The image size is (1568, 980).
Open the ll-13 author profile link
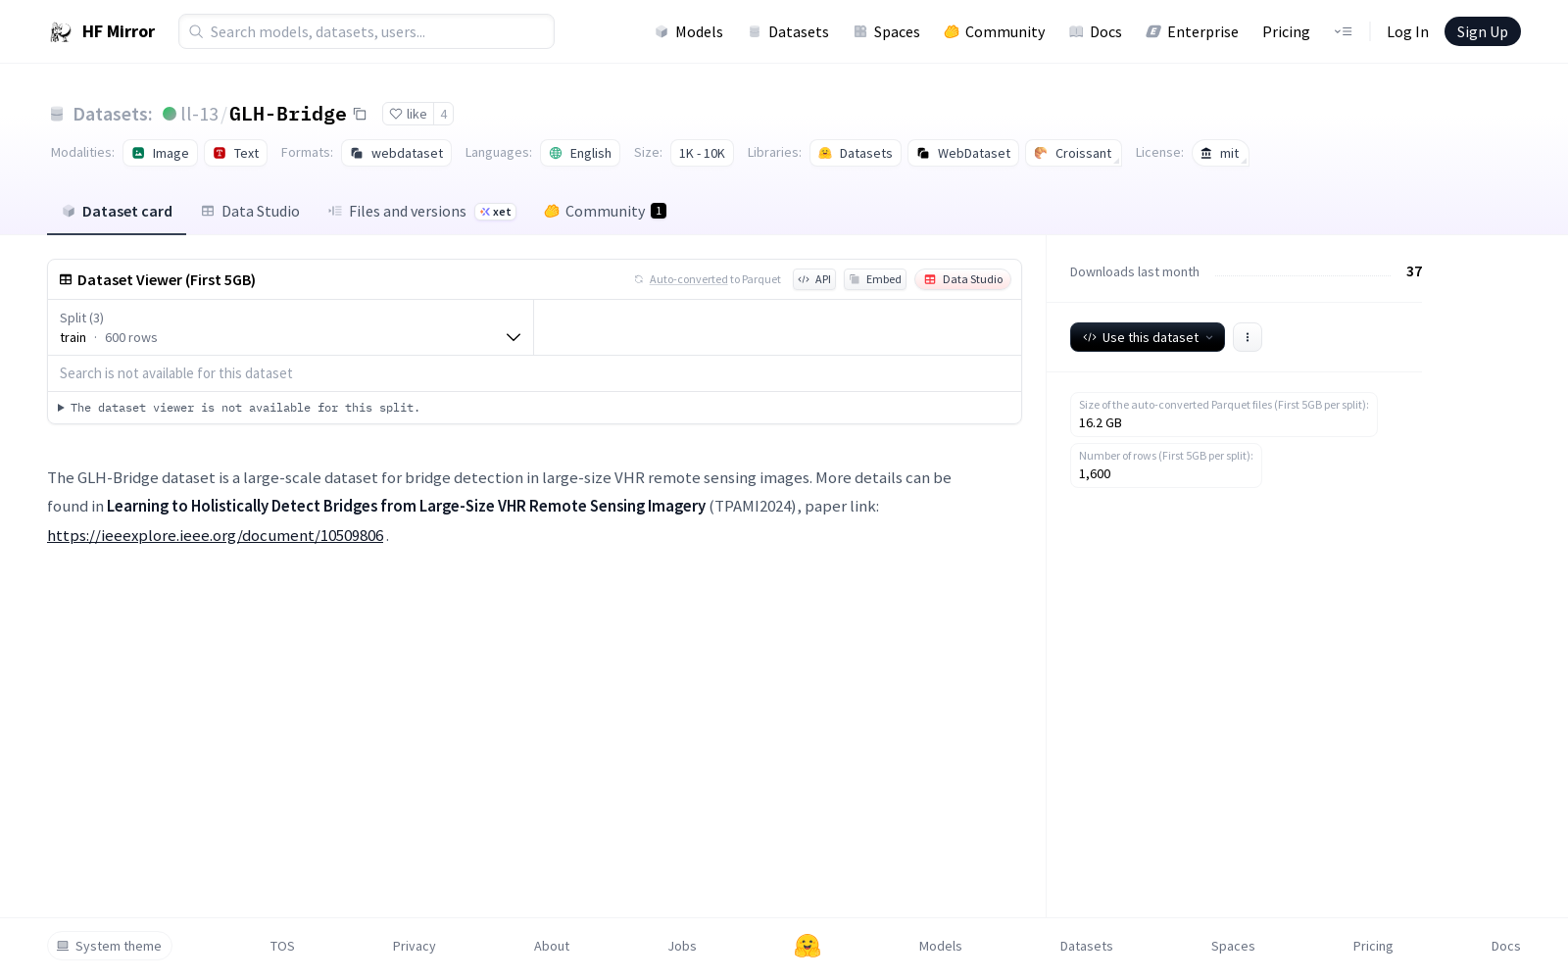(x=200, y=114)
